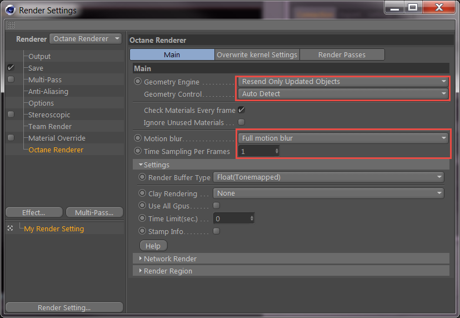Select Save in the settings tree

coord(36,68)
